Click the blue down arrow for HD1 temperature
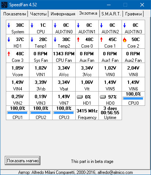151x175 pixels. tap(9, 40)
